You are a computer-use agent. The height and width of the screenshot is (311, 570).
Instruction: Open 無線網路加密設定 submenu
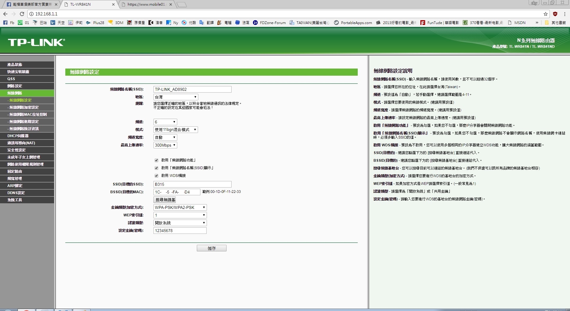coord(27,107)
